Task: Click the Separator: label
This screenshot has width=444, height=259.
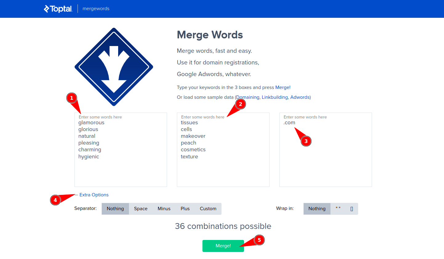Action: coord(86,208)
